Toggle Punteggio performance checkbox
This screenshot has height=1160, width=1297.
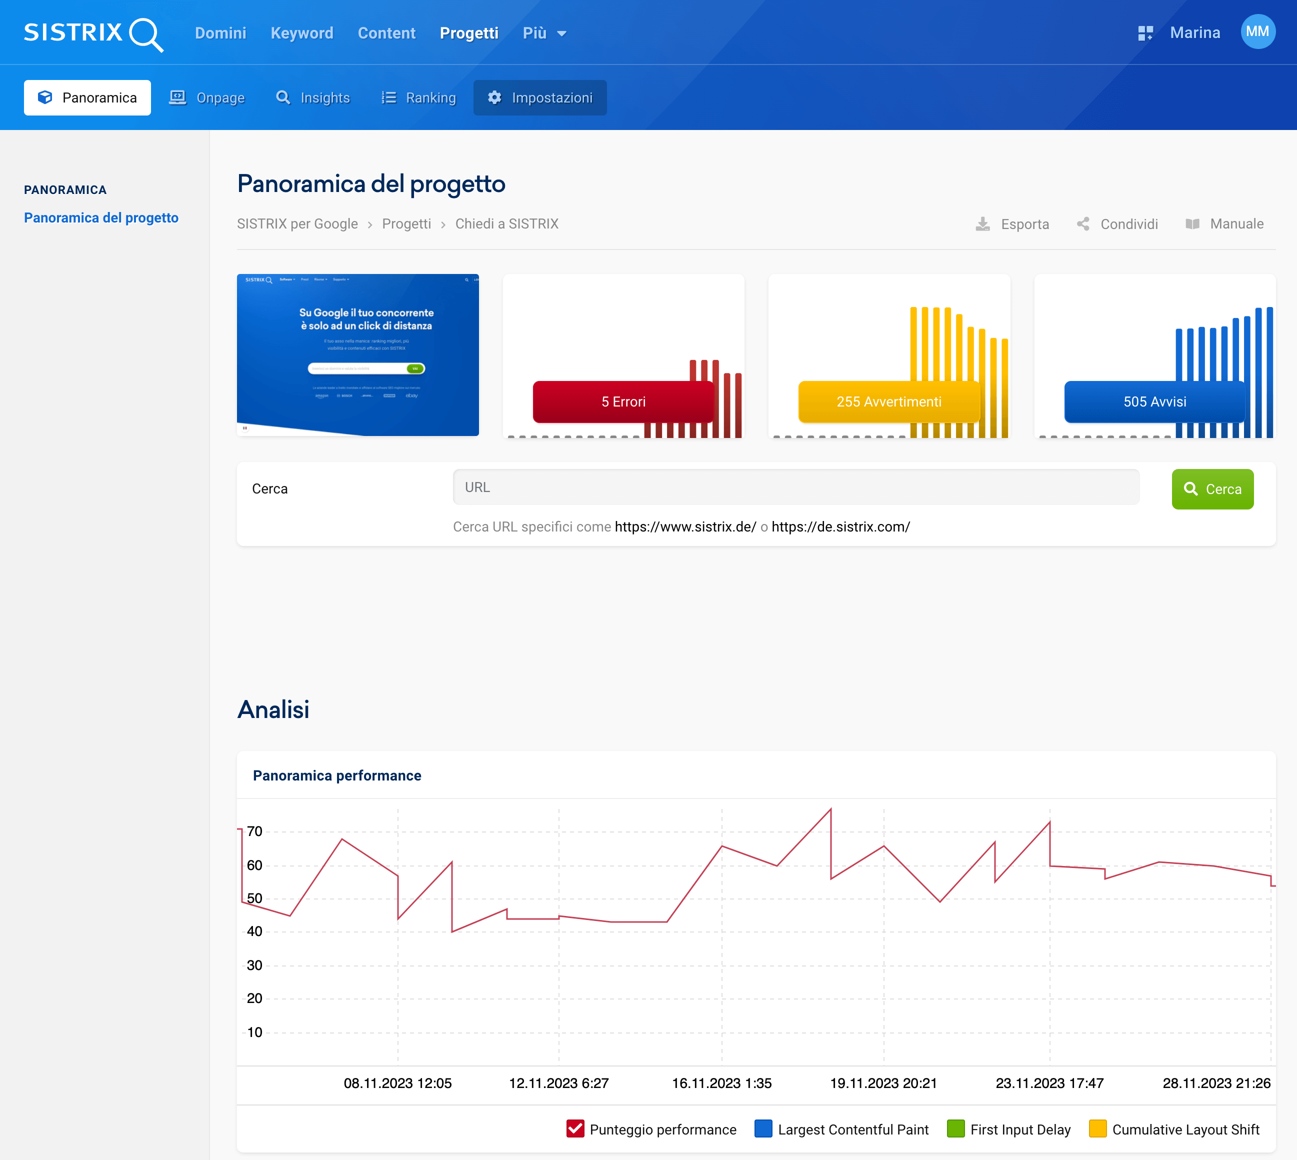point(575,1129)
